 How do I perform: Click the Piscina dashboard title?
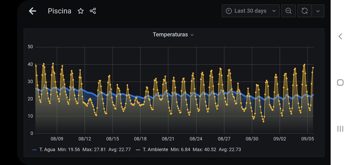pos(60,11)
